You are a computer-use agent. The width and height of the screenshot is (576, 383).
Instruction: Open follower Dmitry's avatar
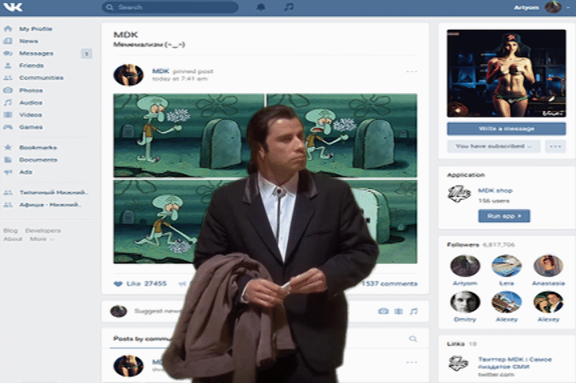465,302
